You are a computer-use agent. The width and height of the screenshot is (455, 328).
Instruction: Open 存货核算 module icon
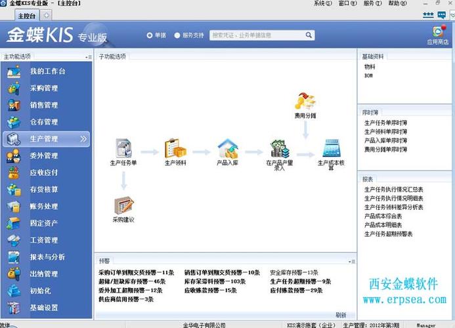(14, 190)
